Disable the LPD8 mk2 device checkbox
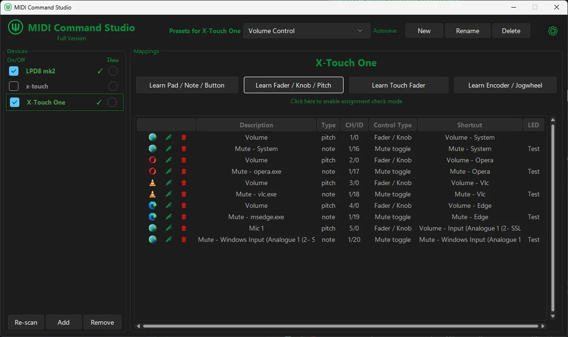Viewport: 568px width, 337px height. click(14, 71)
